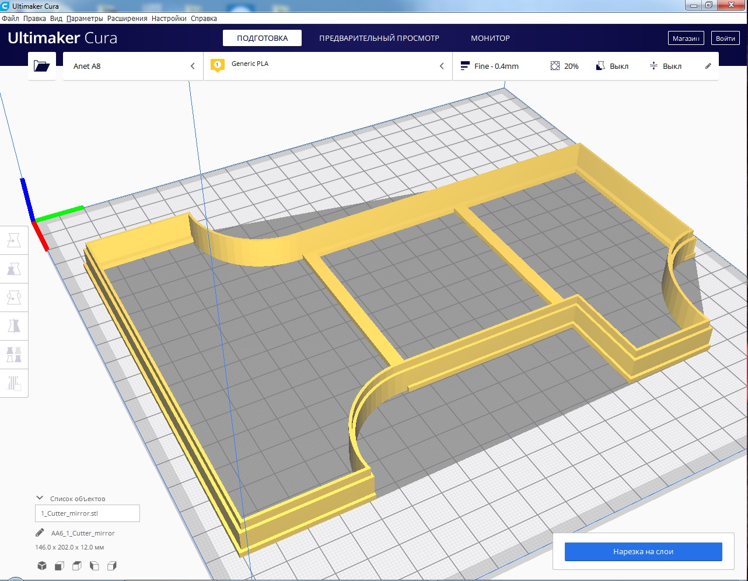Select the Scale tool in left toolbar
The height and width of the screenshot is (581, 748).
click(14, 269)
